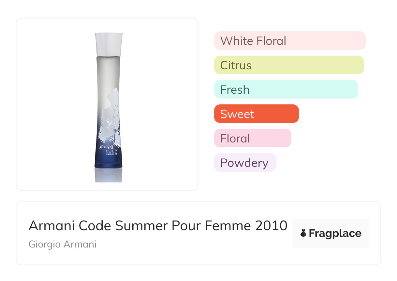Image resolution: width=397 pixels, height=281 pixels.
Task: Open the Armani Code Summer Pour Femme title
Action: point(158,226)
